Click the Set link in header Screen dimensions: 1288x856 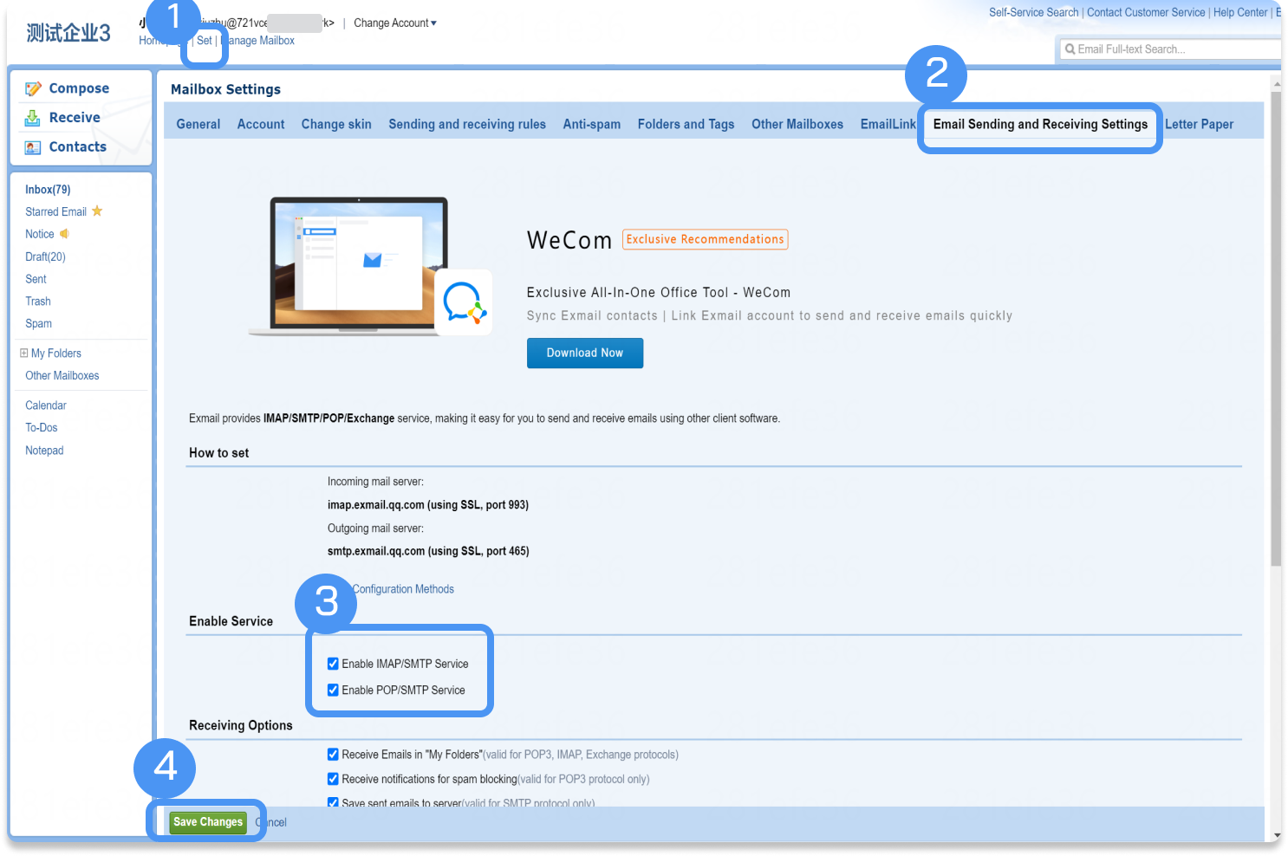tap(205, 41)
